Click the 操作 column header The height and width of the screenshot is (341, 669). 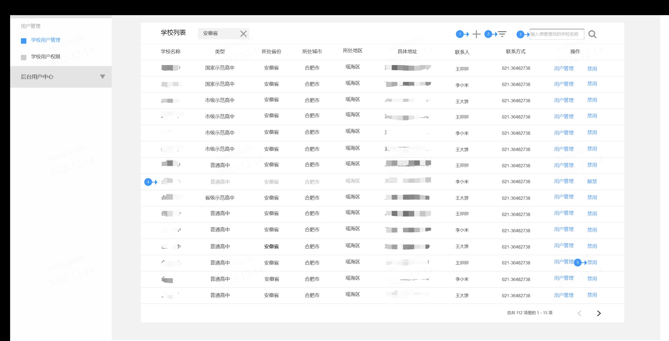click(575, 52)
